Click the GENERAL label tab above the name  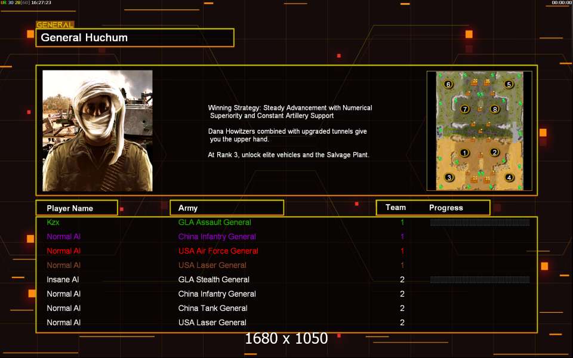coord(55,25)
